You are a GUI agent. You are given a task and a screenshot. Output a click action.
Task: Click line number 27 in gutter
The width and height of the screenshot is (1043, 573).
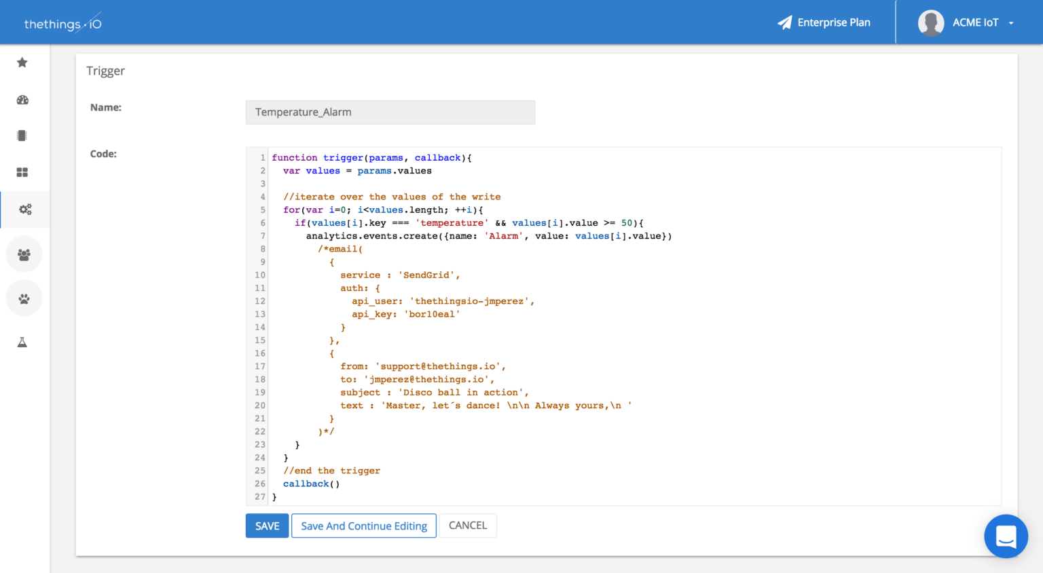pyautogui.click(x=260, y=497)
